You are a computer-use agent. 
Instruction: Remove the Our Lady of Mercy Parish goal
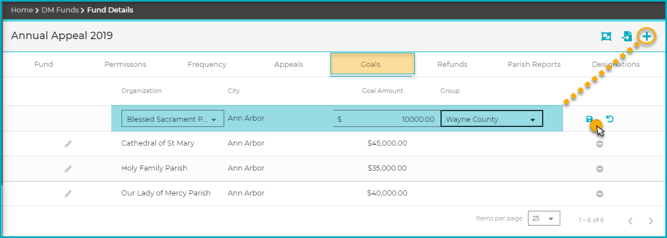(x=599, y=194)
